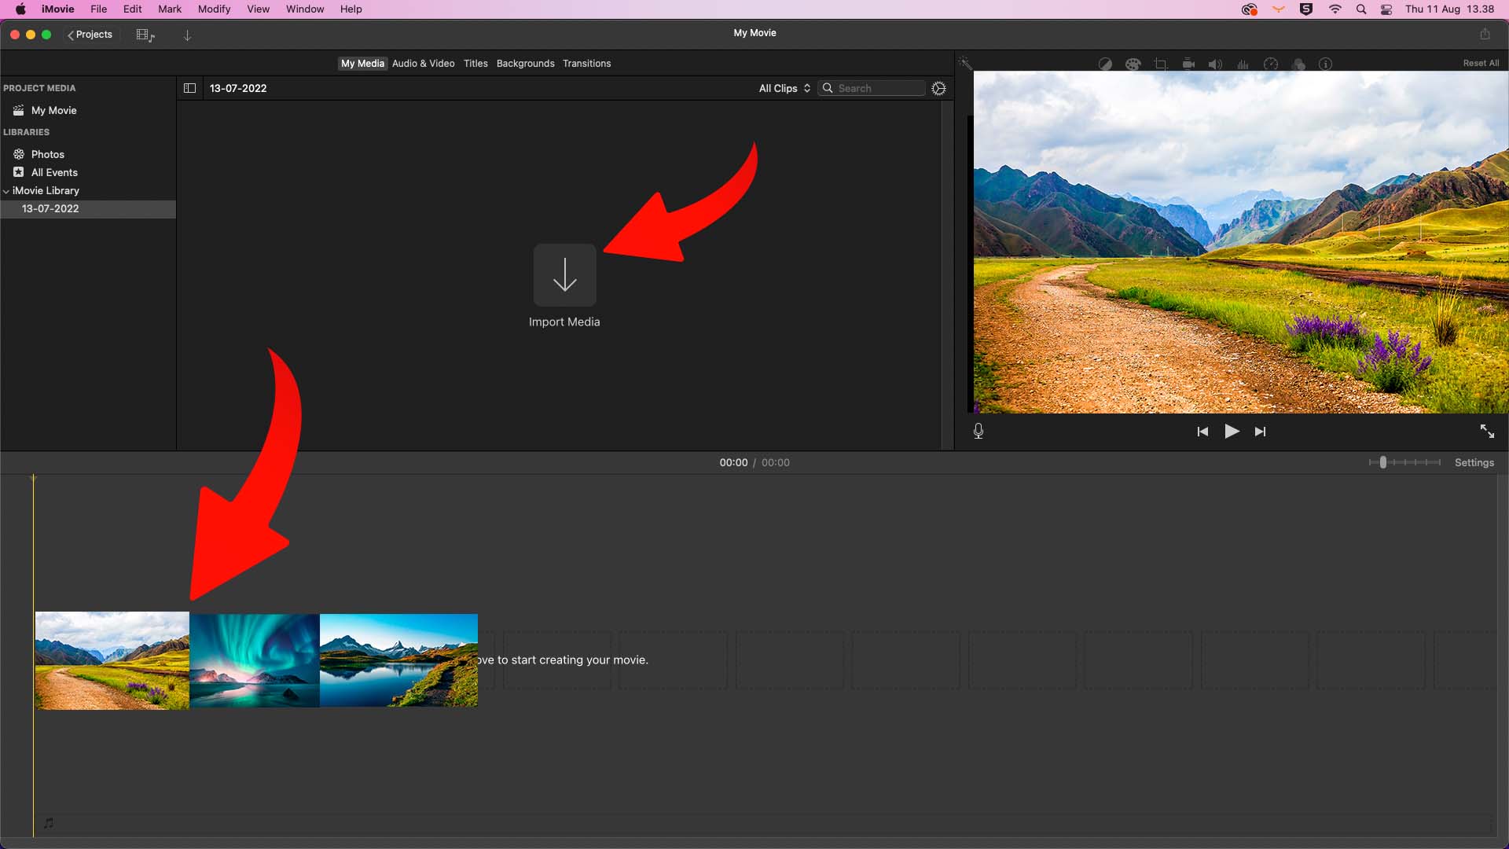Open the Volume adjustment control
Image resolution: width=1509 pixels, height=849 pixels.
coord(1216,64)
